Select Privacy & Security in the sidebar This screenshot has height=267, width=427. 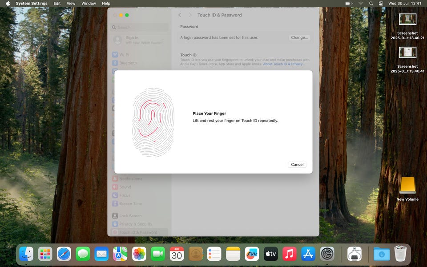pyautogui.click(x=140, y=224)
